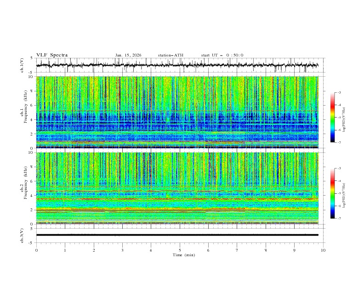Pick the lower log(PSD) color bar
The width and height of the screenshot is (364, 281).
tap(332, 193)
